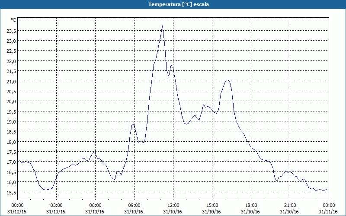Click the 21:00 time label

tap(290, 206)
